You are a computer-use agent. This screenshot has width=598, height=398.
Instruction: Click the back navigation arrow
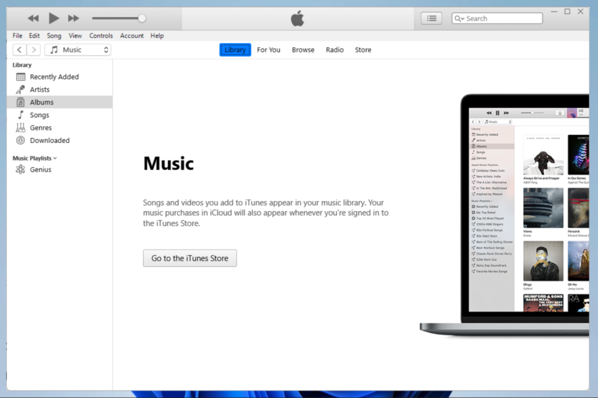pyautogui.click(x=19, y=49)
